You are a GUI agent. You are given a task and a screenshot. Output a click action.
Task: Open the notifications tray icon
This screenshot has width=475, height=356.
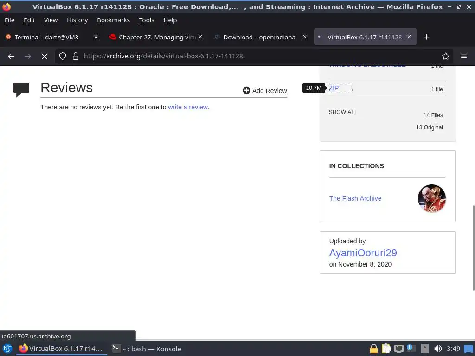point(411,349)
